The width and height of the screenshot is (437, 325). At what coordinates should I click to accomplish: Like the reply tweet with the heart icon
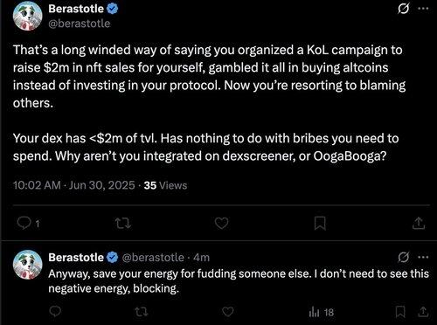(228, 312)
